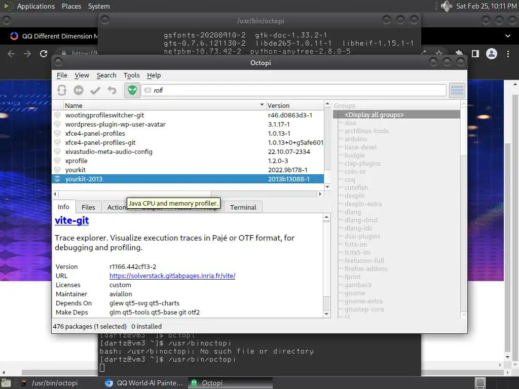Screen dimensions: 519x389
Task: Switch to the Files tab
Action: [x=88, y=207]
